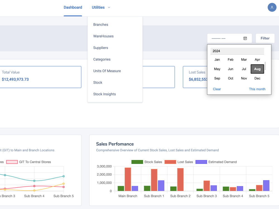Viewport: 279px width, 209px height.
Task: Pick Oct in the month picker
Action: pyautogui.click(x=230, y=78)
